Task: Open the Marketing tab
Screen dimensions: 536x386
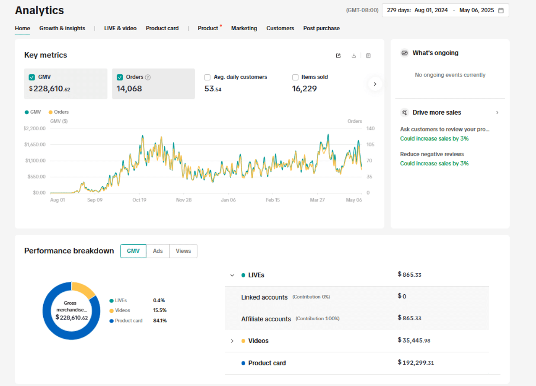Action: [x=244, y=28]
